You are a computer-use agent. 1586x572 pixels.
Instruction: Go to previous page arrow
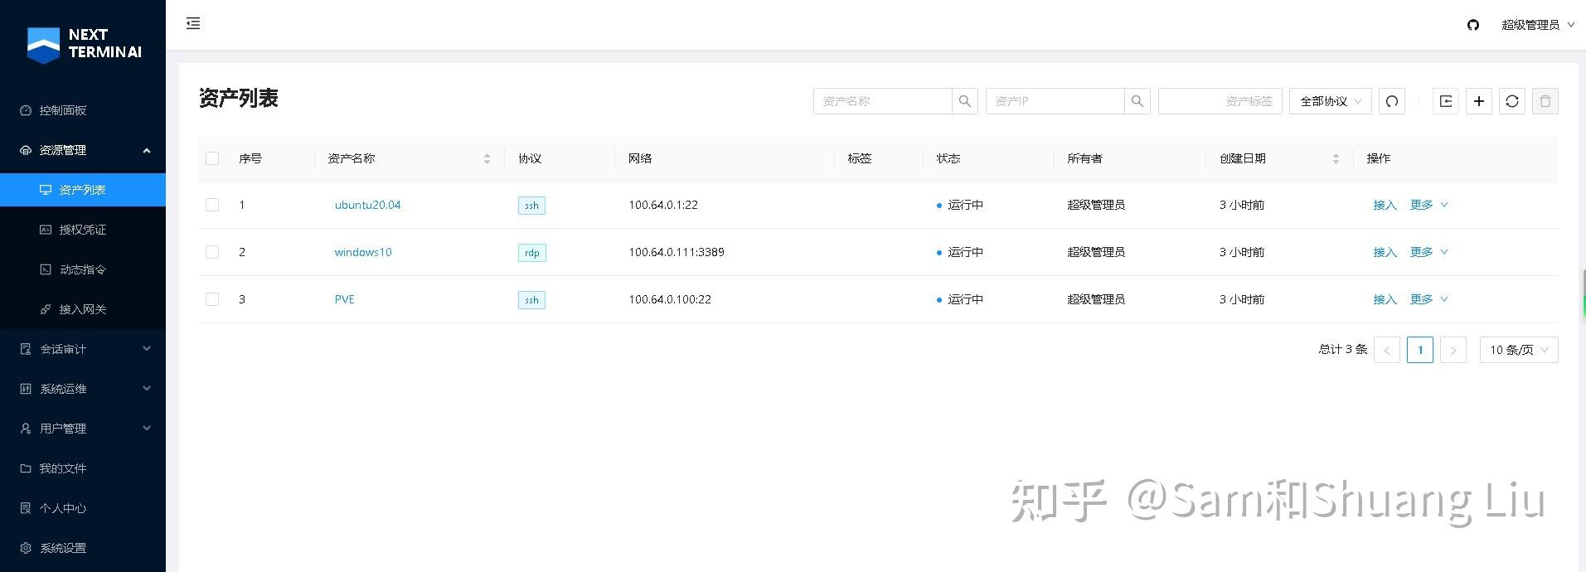1387,350
